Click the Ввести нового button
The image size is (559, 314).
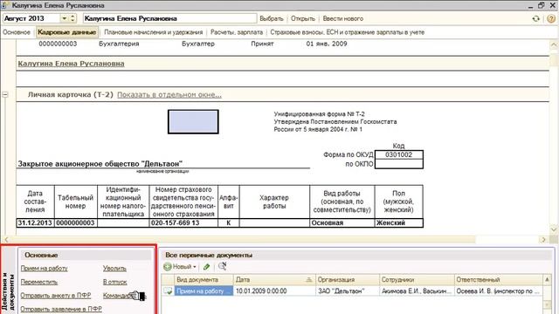click(343, 18)
